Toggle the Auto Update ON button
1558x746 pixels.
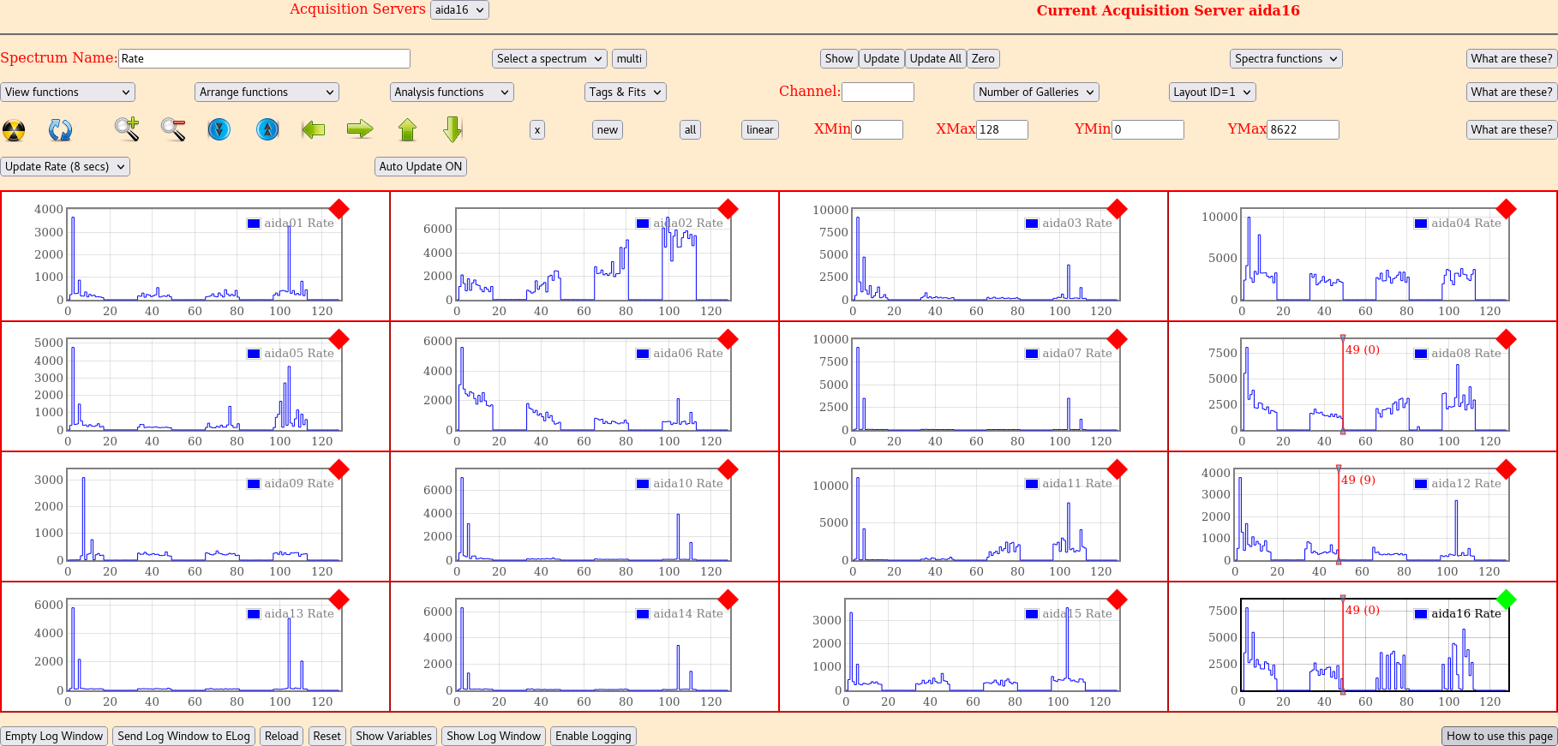point(421,166)
